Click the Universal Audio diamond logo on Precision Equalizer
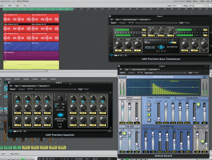 point(60,115)
